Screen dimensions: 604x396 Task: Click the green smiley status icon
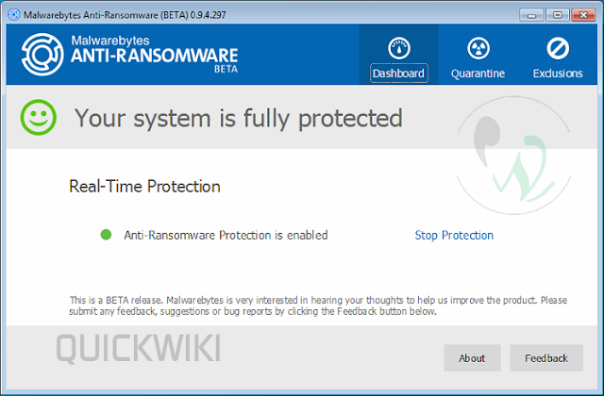[x=38, y=117]
